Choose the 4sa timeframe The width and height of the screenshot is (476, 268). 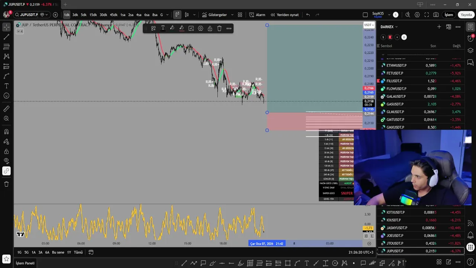(x=139, y=15)
